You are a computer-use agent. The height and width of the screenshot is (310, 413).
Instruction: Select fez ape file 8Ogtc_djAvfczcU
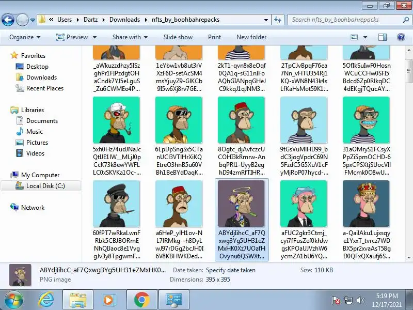(x=241, y=120)
